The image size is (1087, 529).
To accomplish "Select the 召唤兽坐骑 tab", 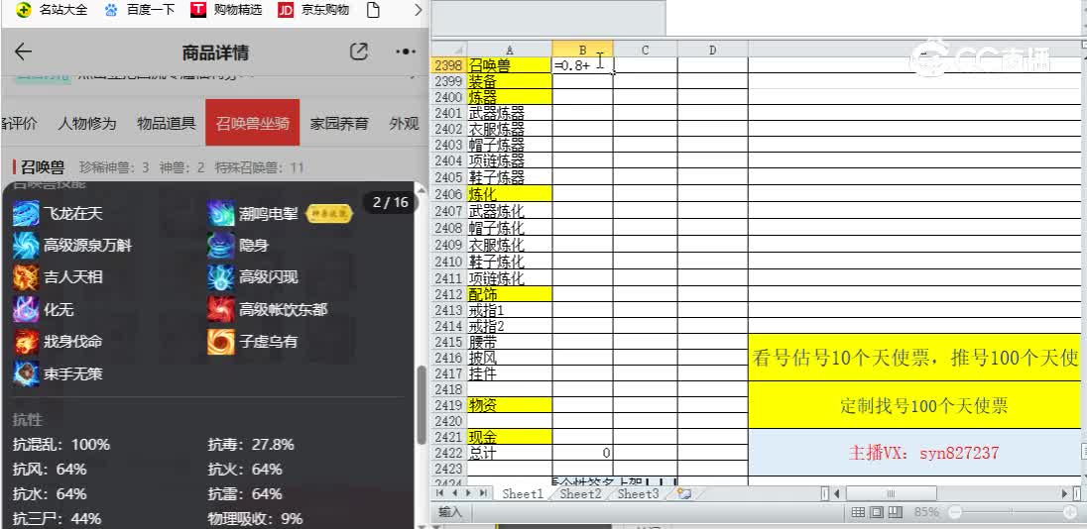I will pos(252,123).
